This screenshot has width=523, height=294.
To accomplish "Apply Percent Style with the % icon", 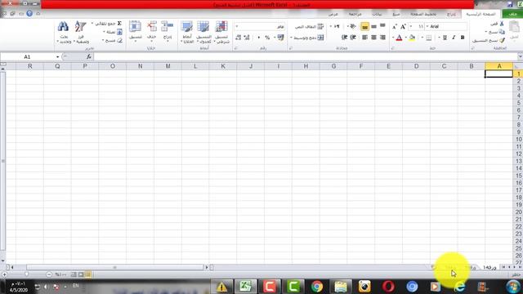I will coord(267,38).
